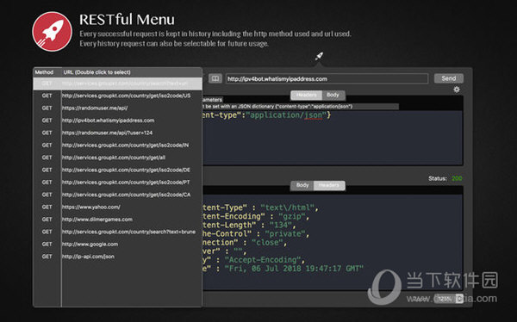Click GET cell of the yahoo.com row
The height and width of the screenshot is (322, 517).
pyautogui.click(x=47, y=207)
